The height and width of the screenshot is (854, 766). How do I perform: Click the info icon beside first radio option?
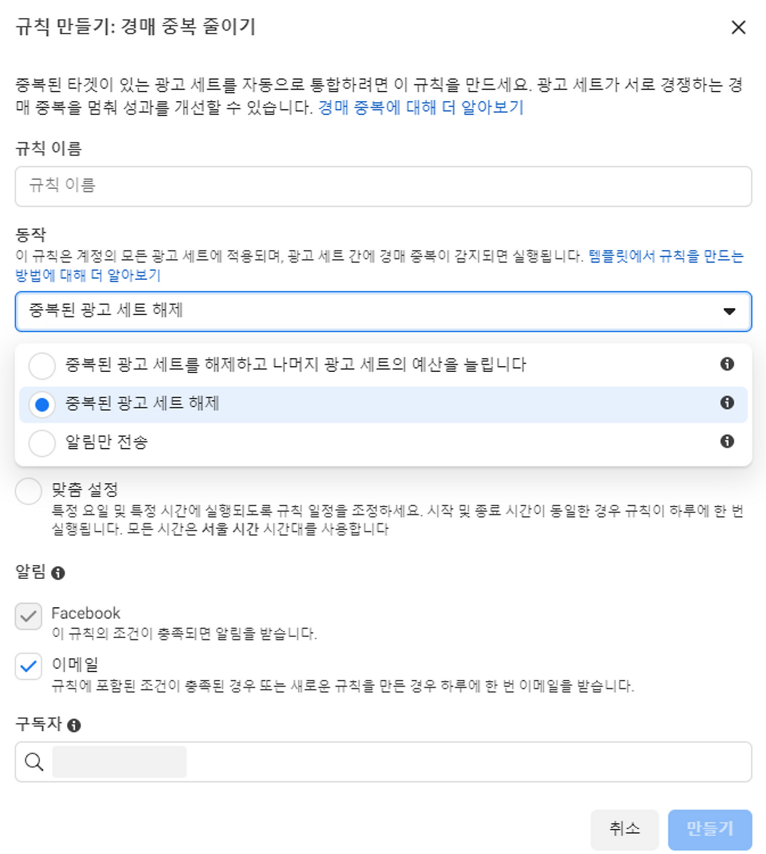point(727,364)
